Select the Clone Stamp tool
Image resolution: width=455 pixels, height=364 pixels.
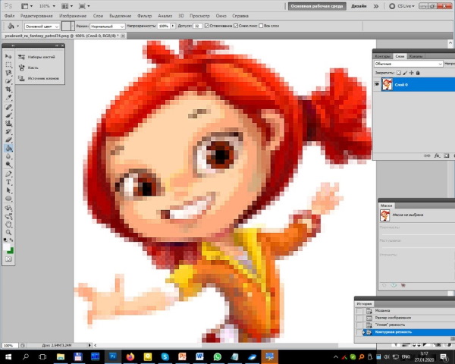8,124
